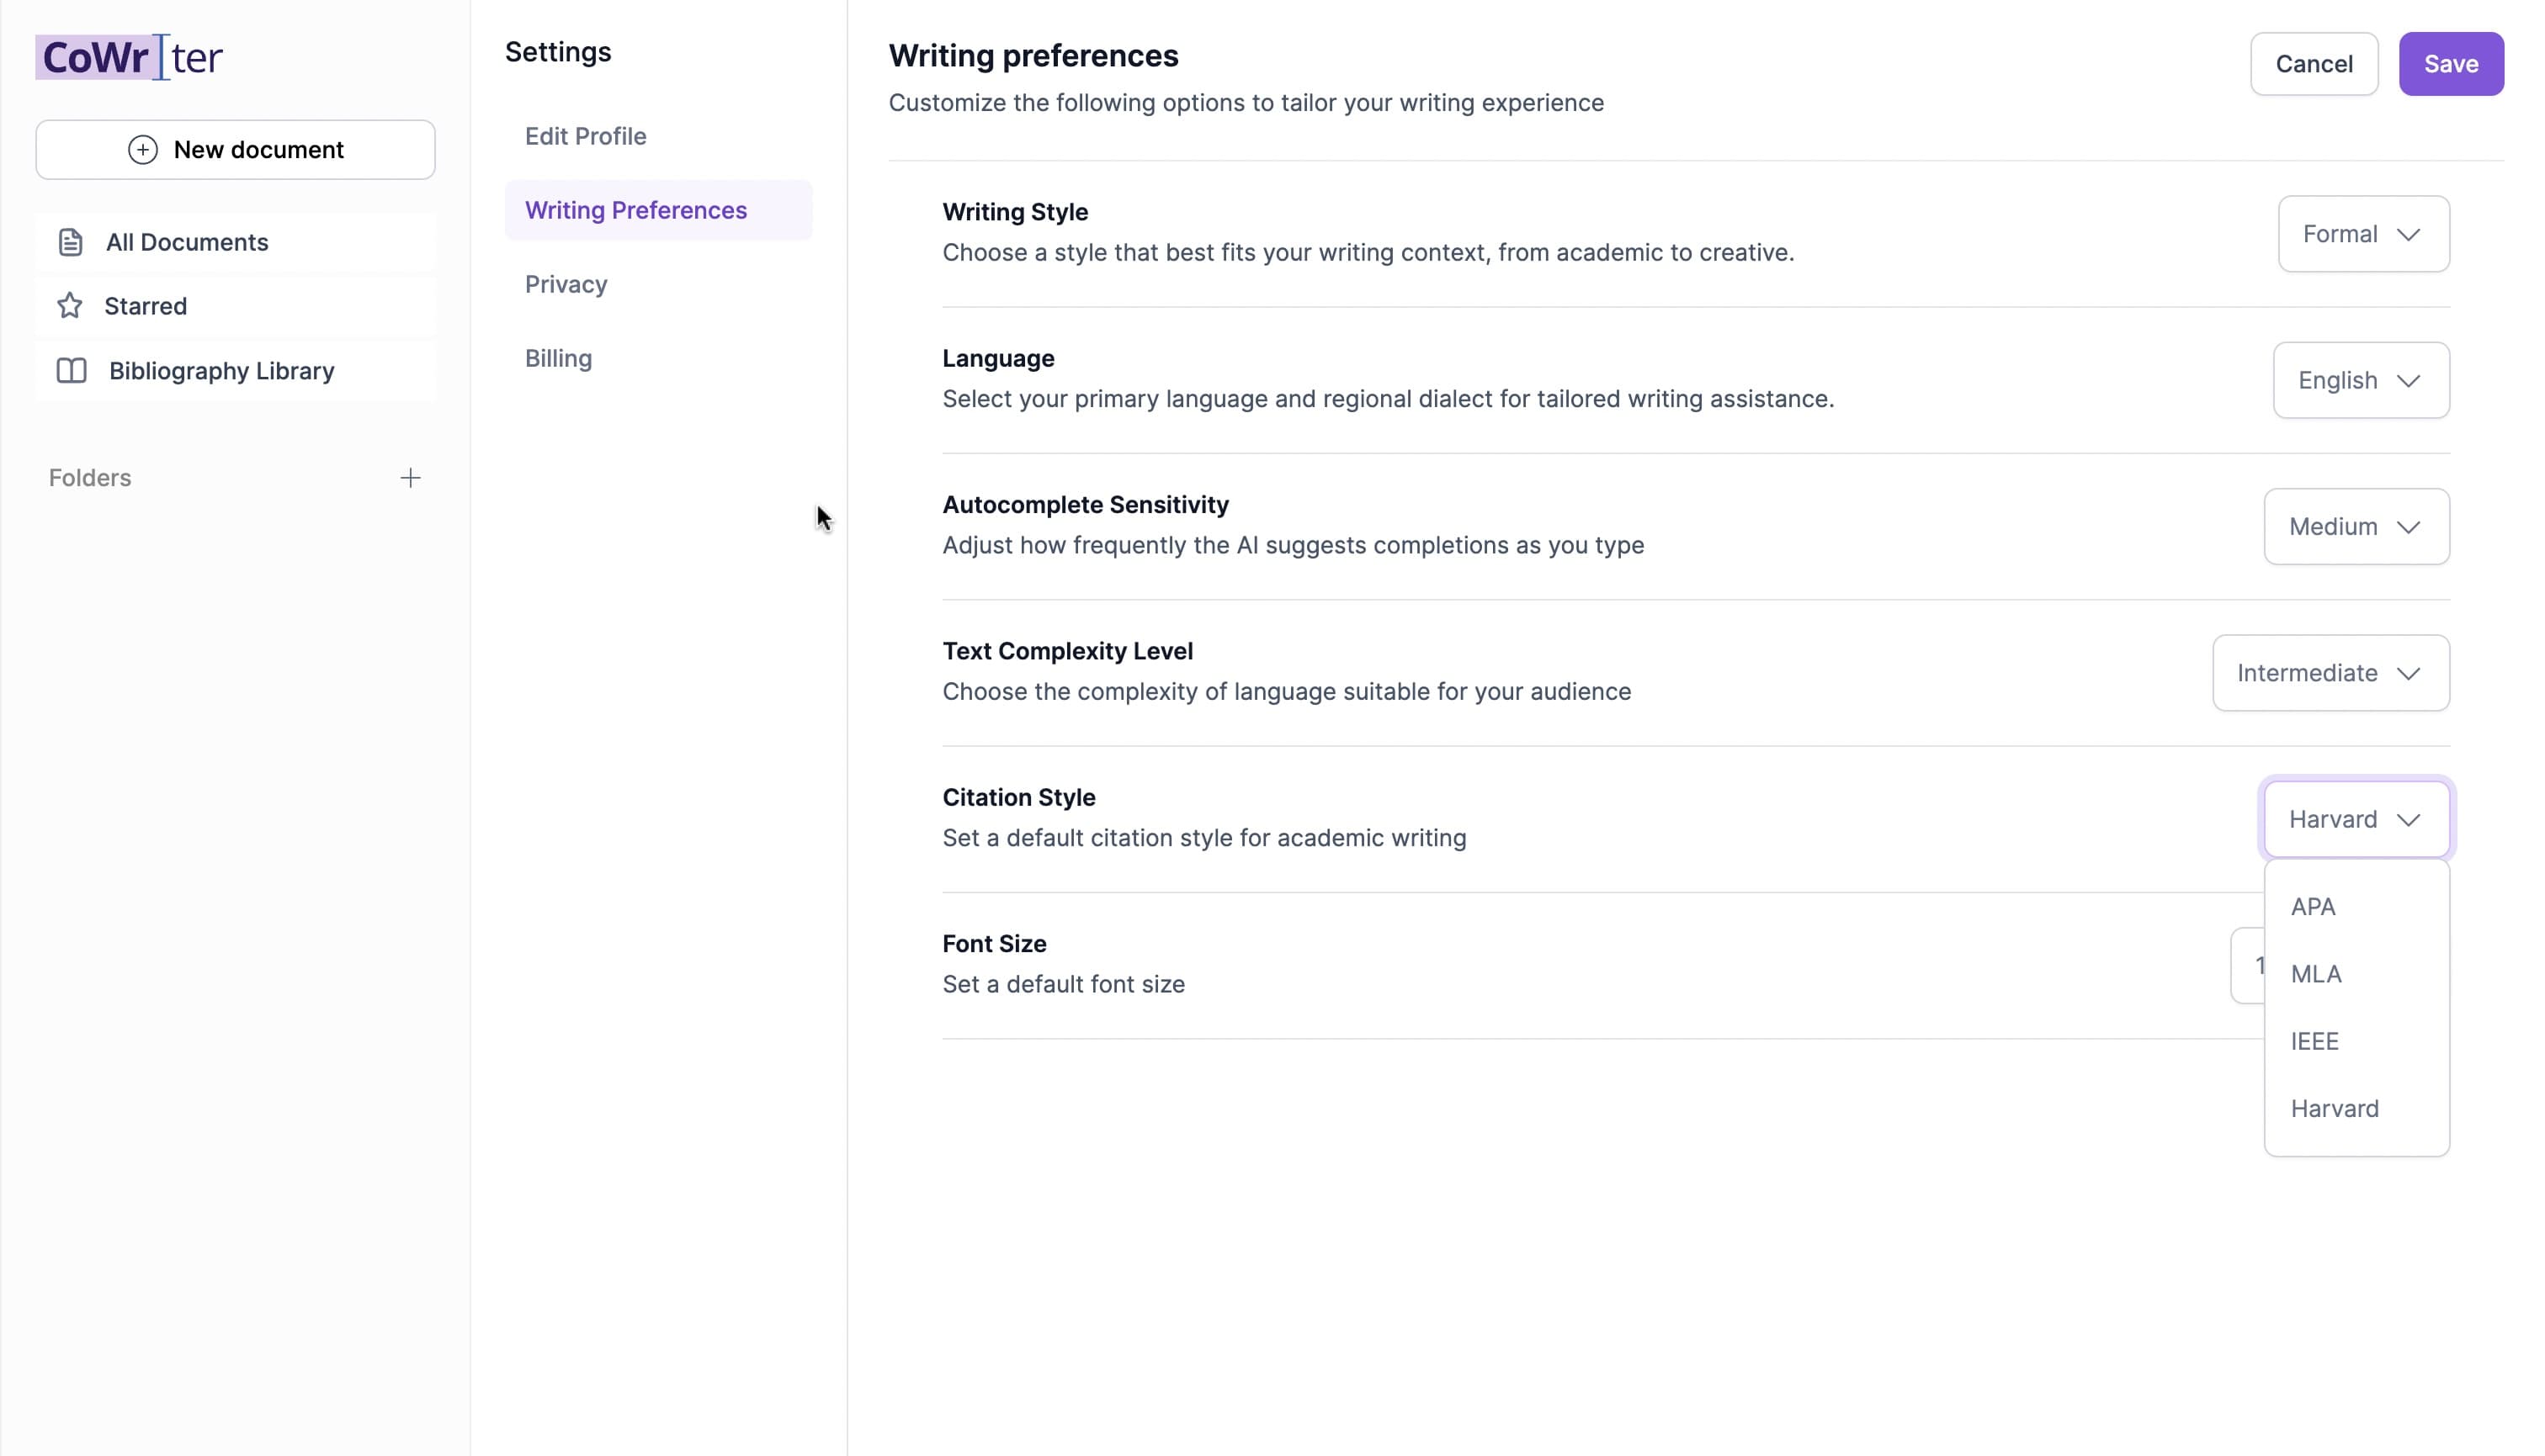This screenshot has height=1456, width=2545.
Task: Click the All Documents file icon
Action: pyautogui.click(x=70, y=242)
